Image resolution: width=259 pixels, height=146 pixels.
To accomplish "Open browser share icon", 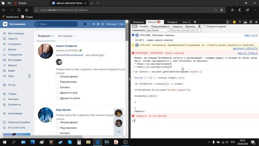I will click(x=247, y=10).
